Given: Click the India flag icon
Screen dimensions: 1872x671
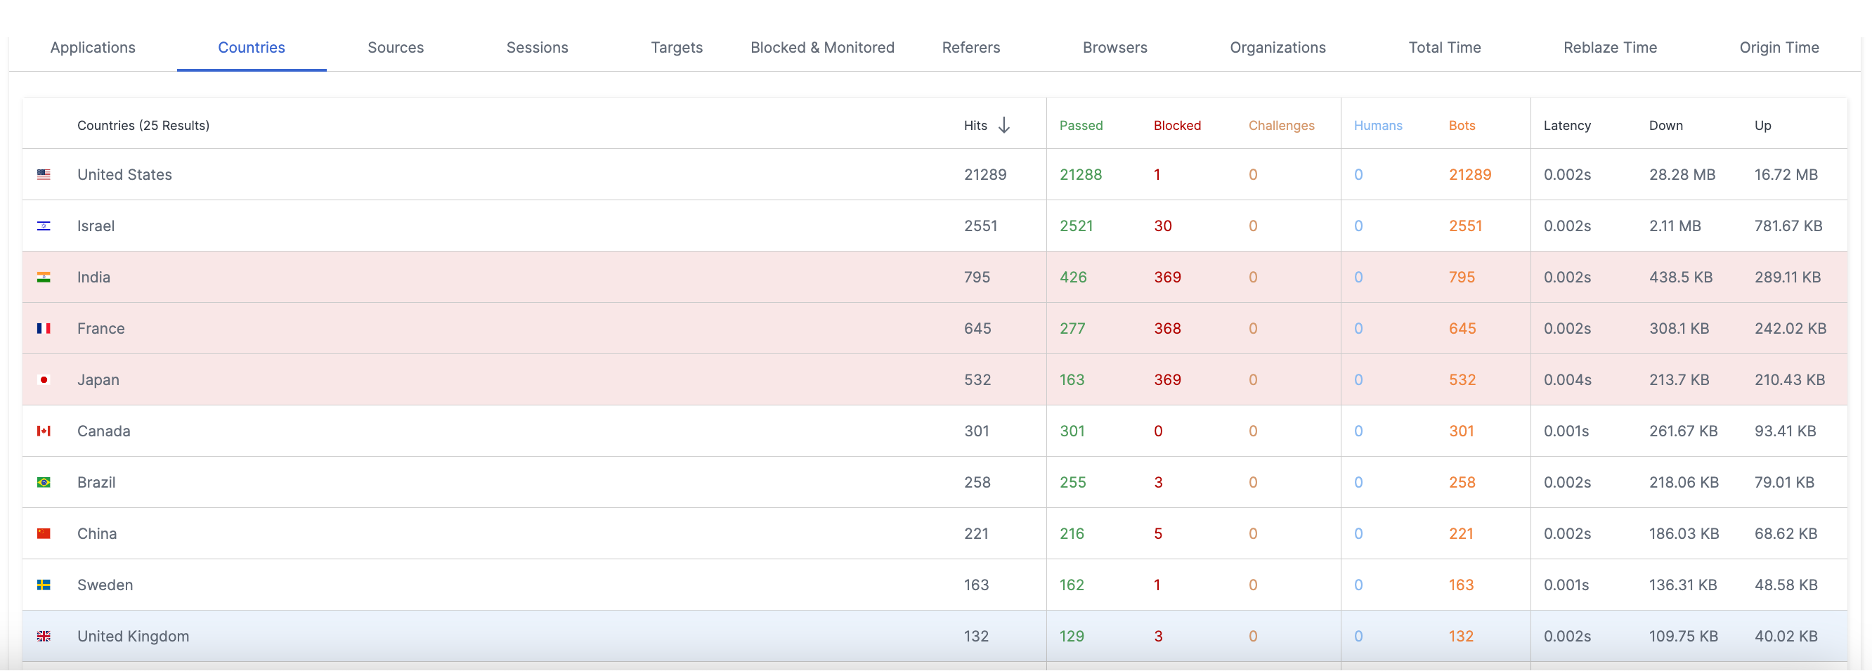Looking at the screenshot, I should tap(44, 277).
